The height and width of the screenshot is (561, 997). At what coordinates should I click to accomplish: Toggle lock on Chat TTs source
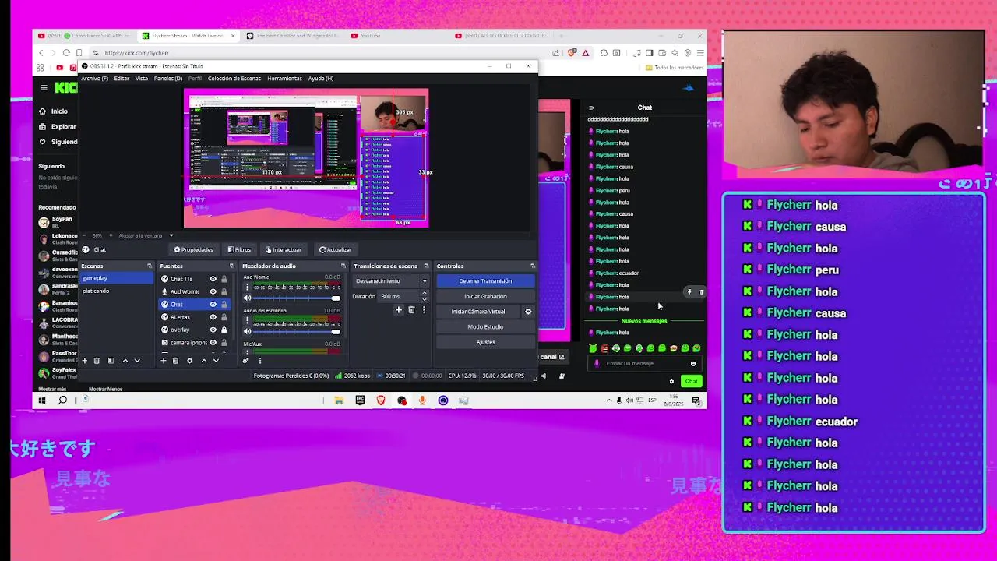pyautogui.click(x=224, y=279)
